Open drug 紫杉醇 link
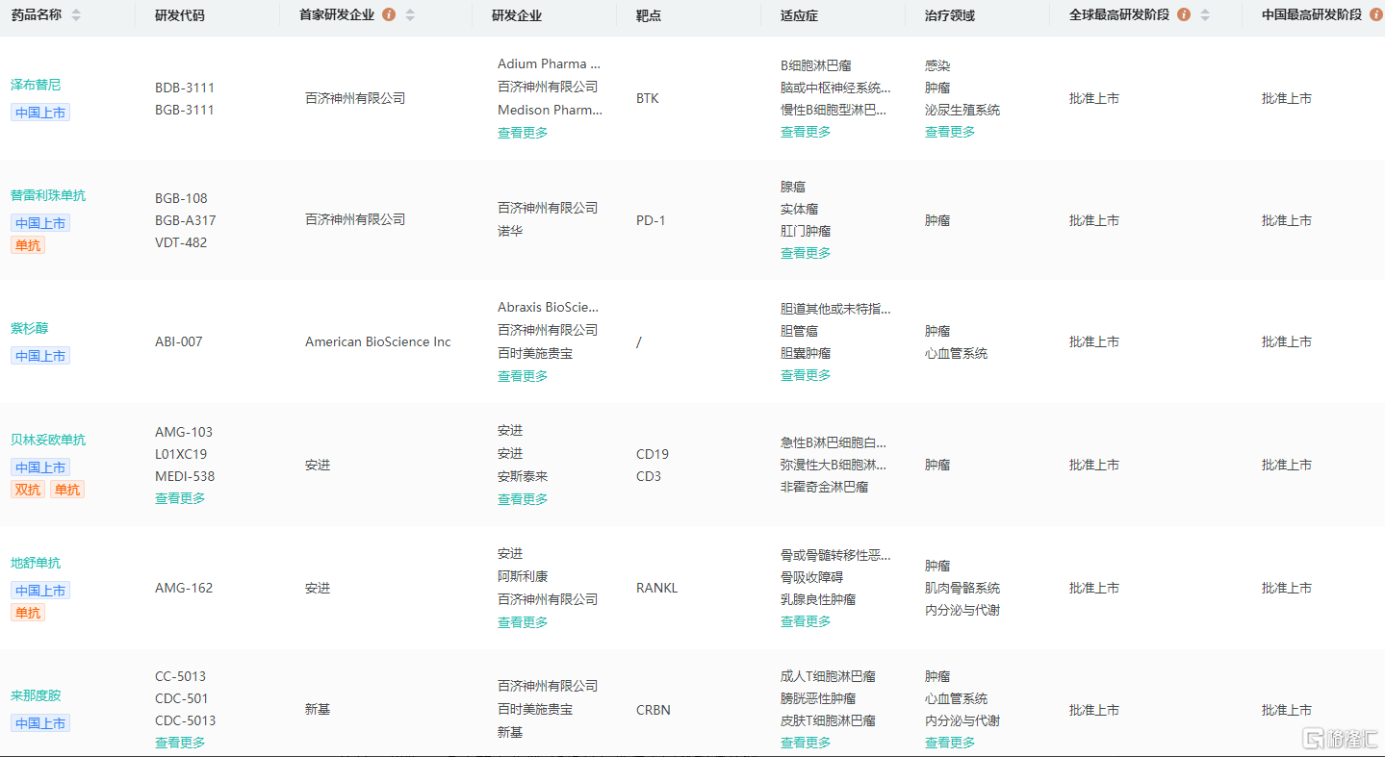Viewport: 1385px width, 757px height. coord(29,328)
